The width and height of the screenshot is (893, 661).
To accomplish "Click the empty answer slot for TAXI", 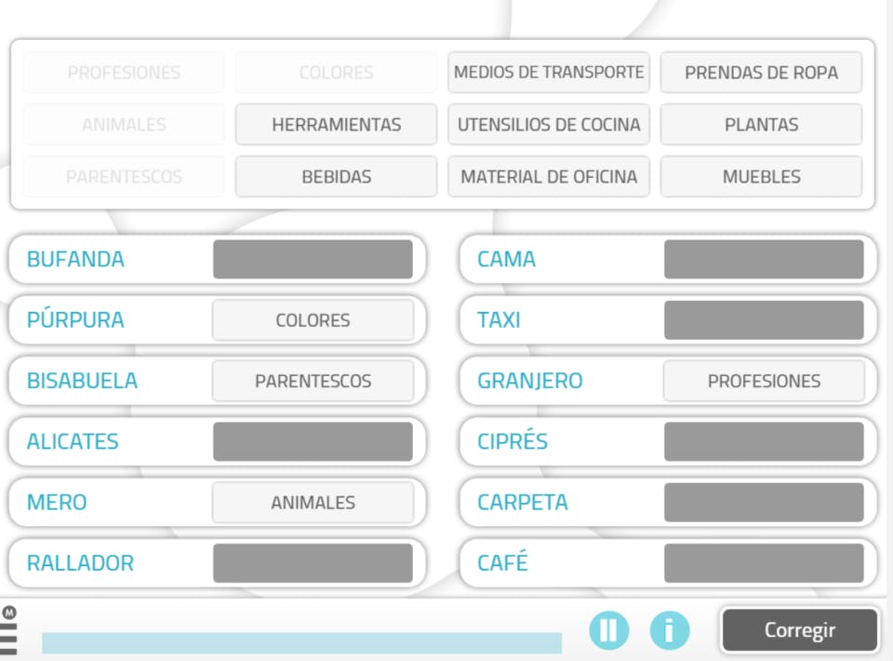I will click(764, 320).
